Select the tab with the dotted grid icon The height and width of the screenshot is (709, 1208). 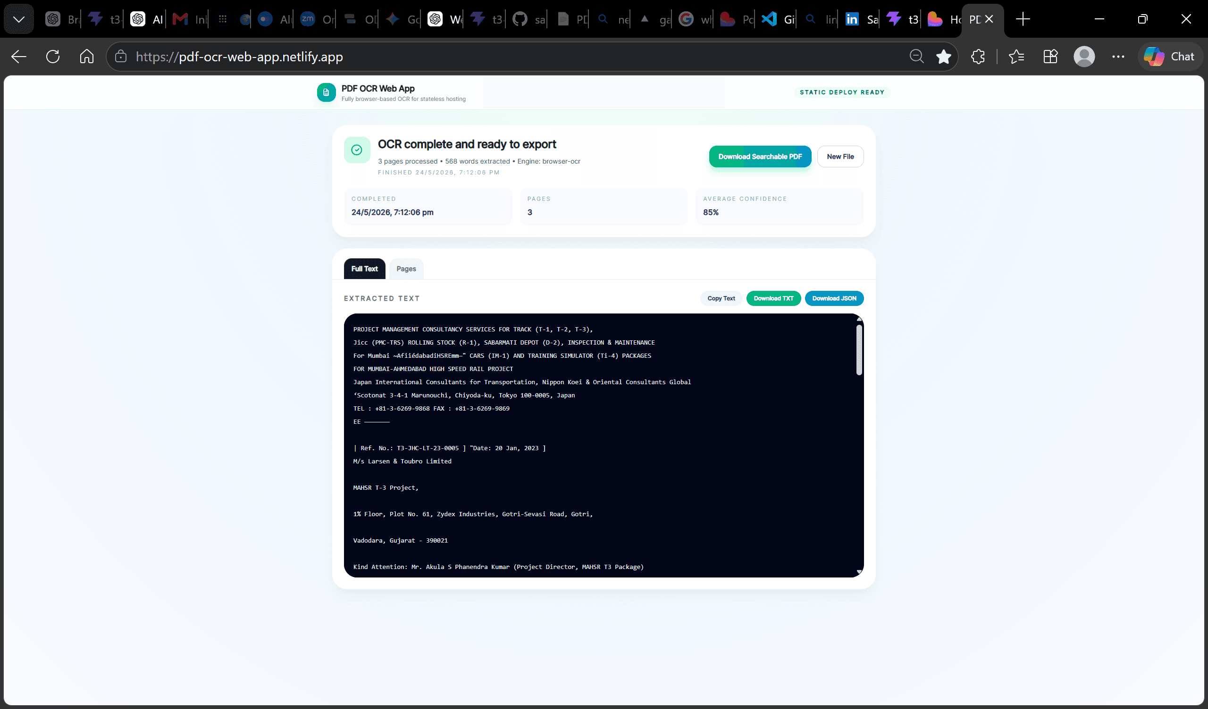(x=222, y=19)
